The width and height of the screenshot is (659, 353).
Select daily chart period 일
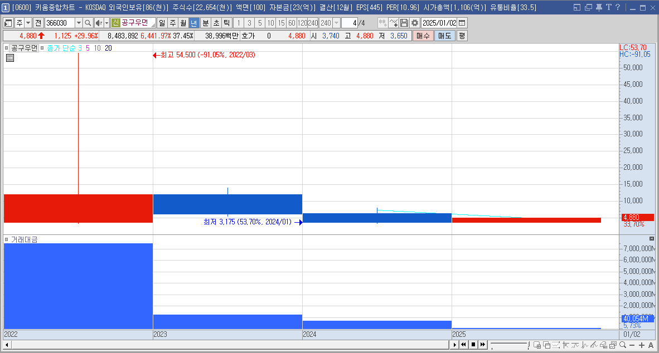[162, 23]
